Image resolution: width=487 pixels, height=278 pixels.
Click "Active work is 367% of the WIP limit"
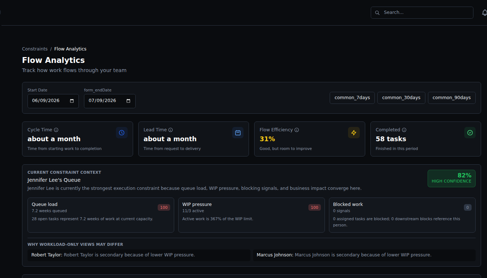218,219
